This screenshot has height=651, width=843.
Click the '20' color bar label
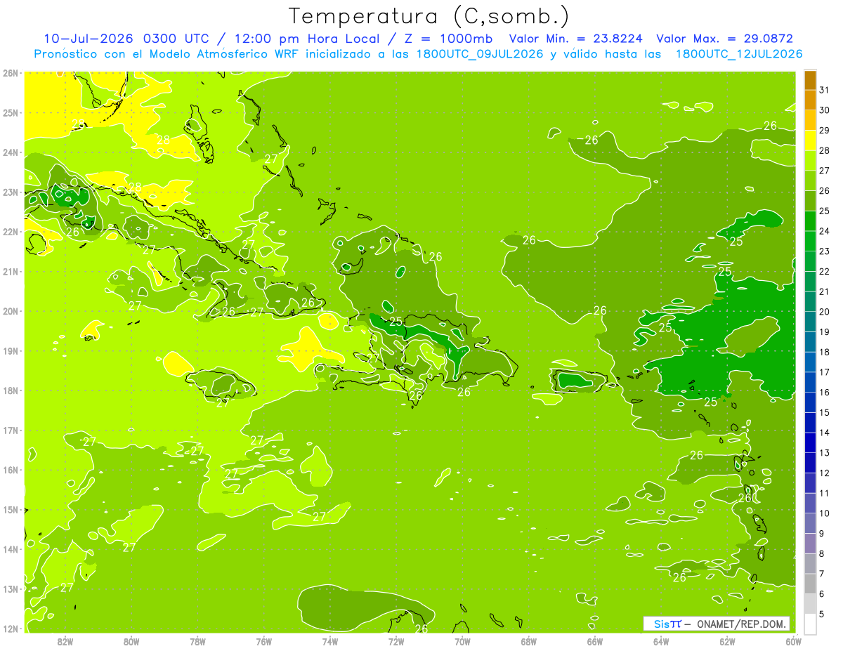[825, 312]
